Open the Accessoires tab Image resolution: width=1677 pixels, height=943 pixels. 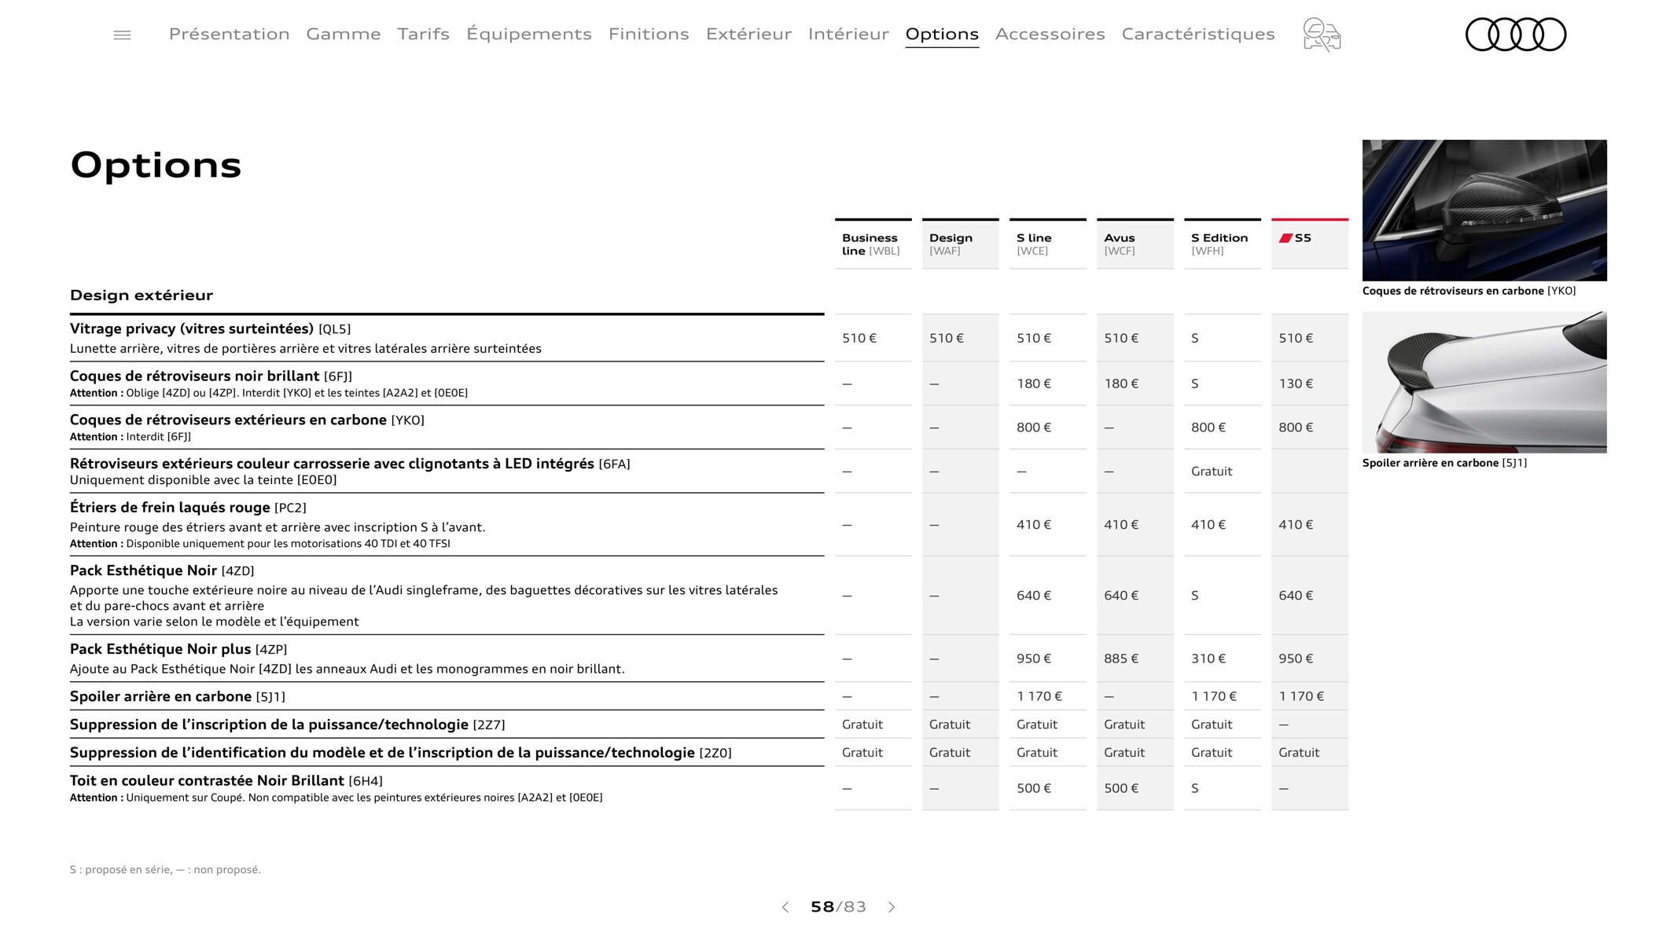click(x=1050, y=34)
